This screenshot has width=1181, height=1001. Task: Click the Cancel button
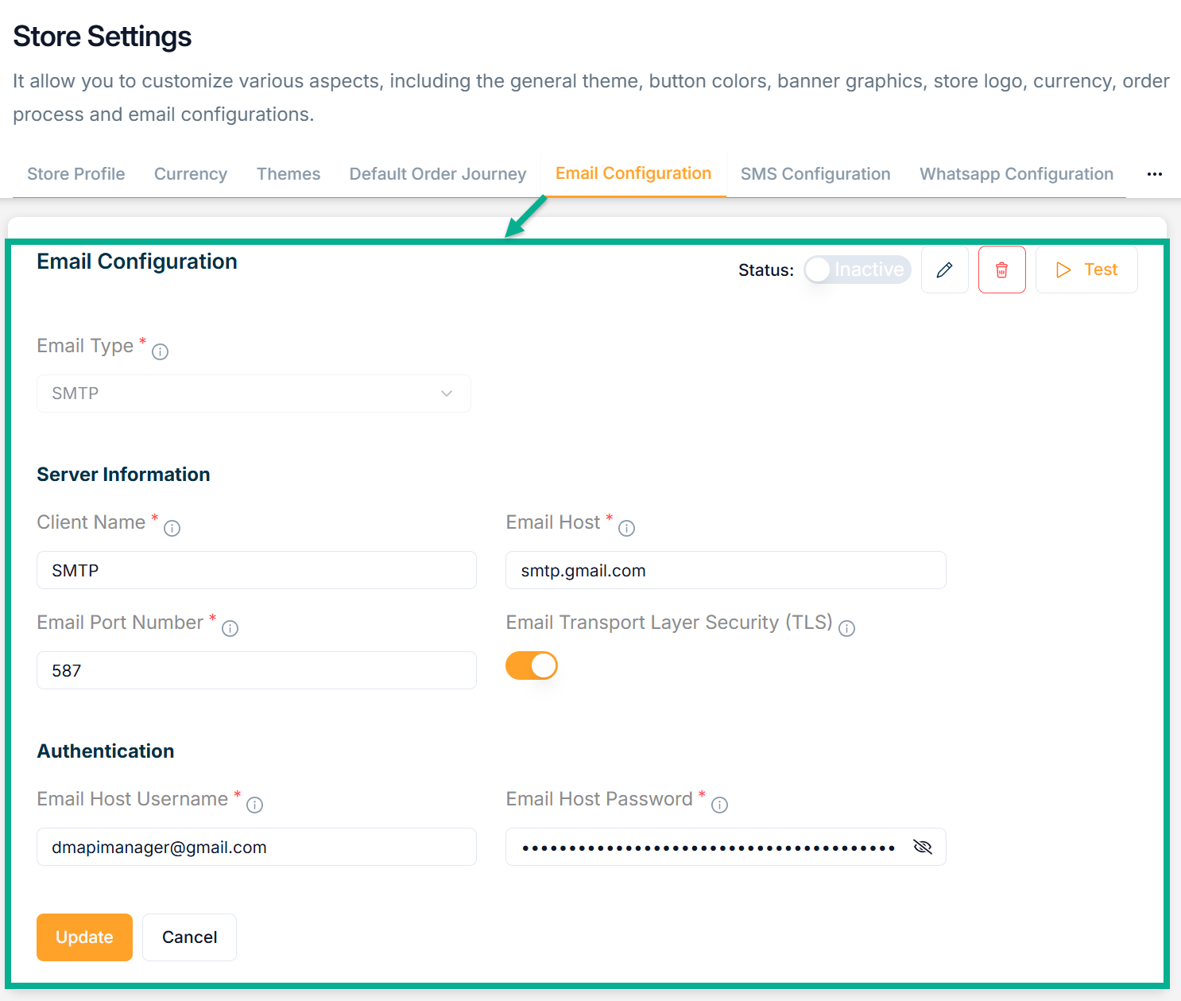[x=189, y=937]
